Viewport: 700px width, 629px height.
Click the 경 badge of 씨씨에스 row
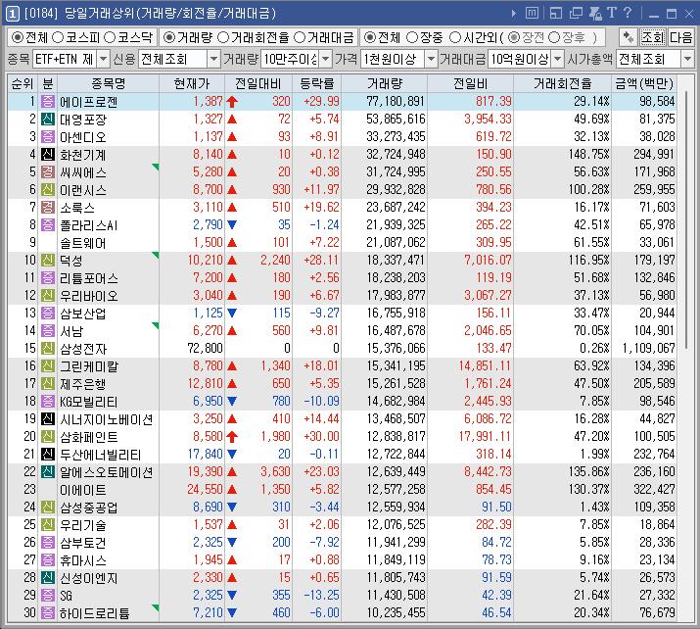(48, 172)
